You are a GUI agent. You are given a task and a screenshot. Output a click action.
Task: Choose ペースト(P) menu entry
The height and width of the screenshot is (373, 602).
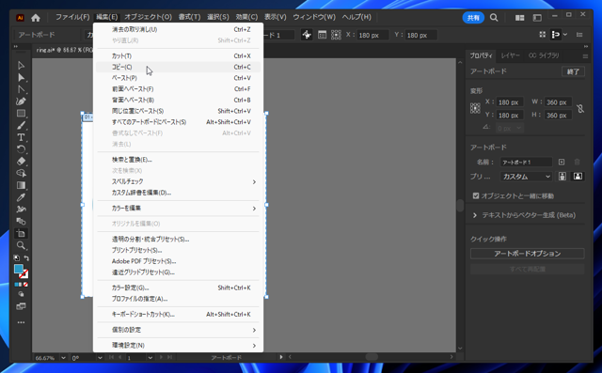(x=178, y=78)
